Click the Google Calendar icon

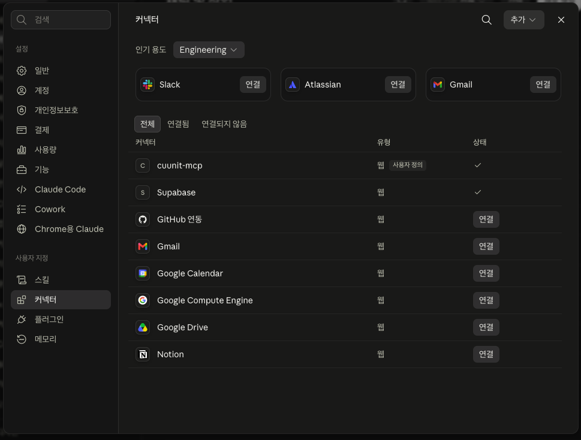pyautogui.click(x=143, y=273)
